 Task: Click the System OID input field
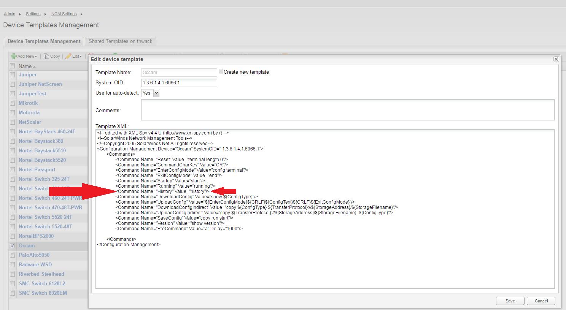pos(179,83)
